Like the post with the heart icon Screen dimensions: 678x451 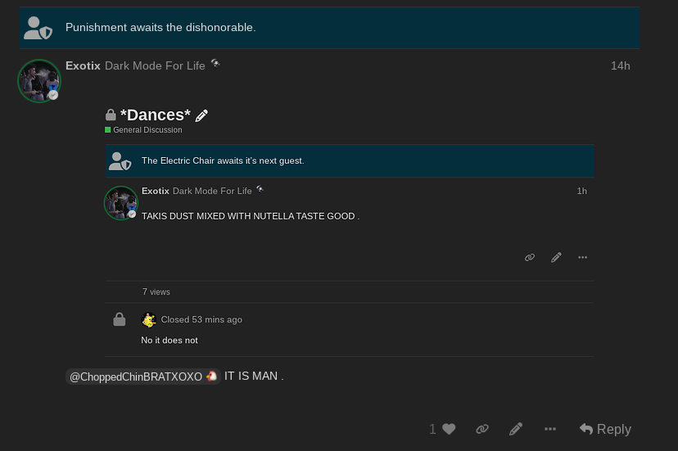[449, 429]
